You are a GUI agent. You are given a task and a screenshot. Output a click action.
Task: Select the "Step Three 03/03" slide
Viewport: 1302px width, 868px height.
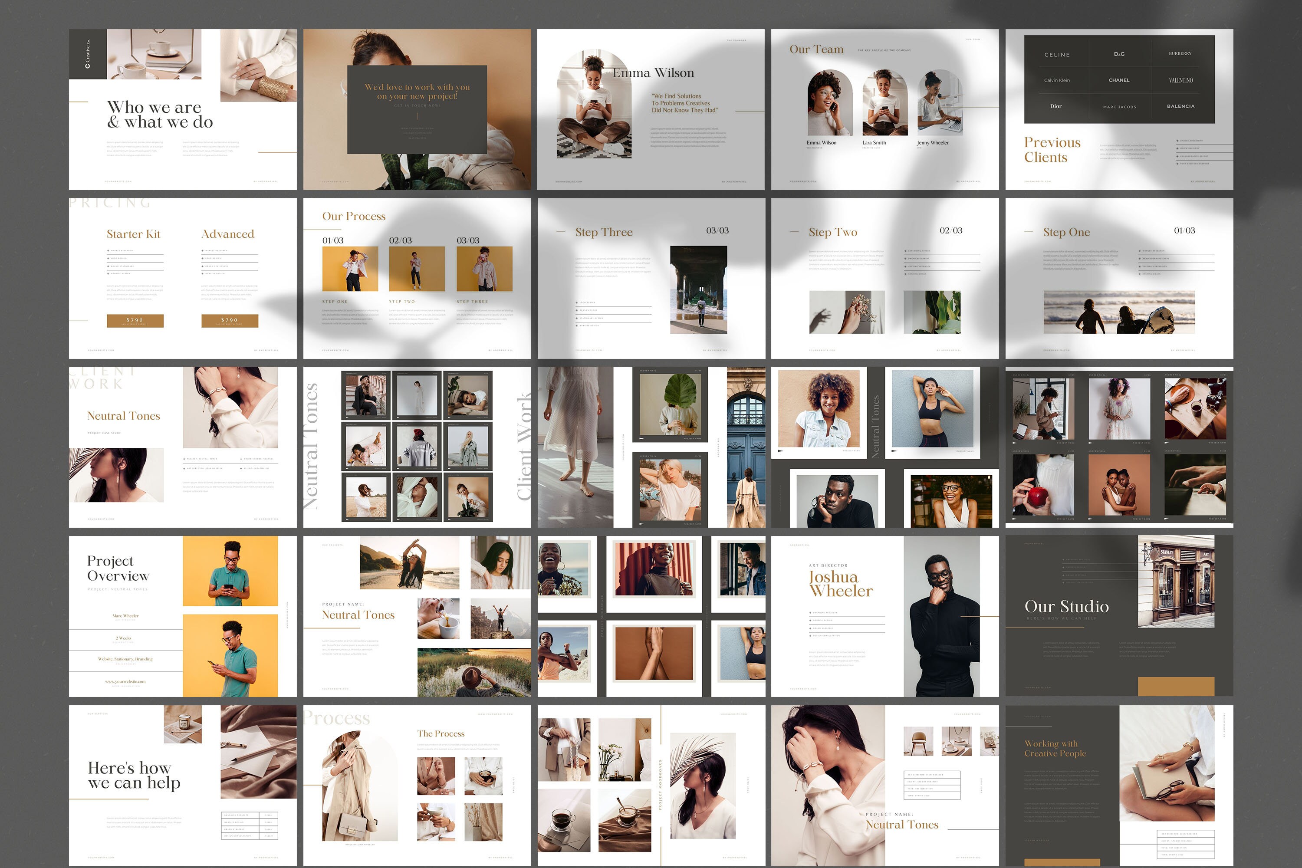[x=605, y=232]
